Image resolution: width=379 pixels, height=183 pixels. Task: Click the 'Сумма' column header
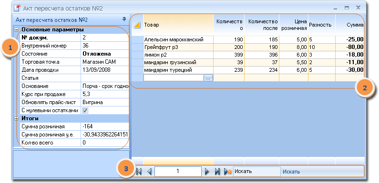[349, 25]
